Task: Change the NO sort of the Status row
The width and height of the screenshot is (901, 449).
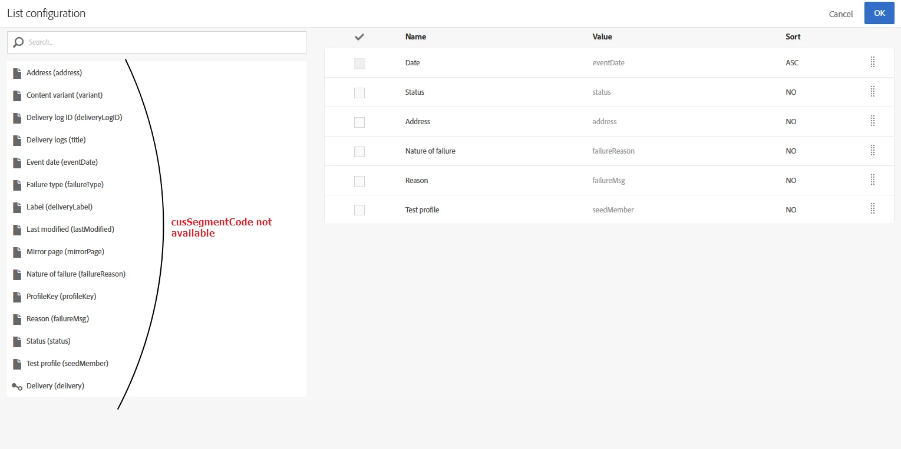Action: [791, 92]
